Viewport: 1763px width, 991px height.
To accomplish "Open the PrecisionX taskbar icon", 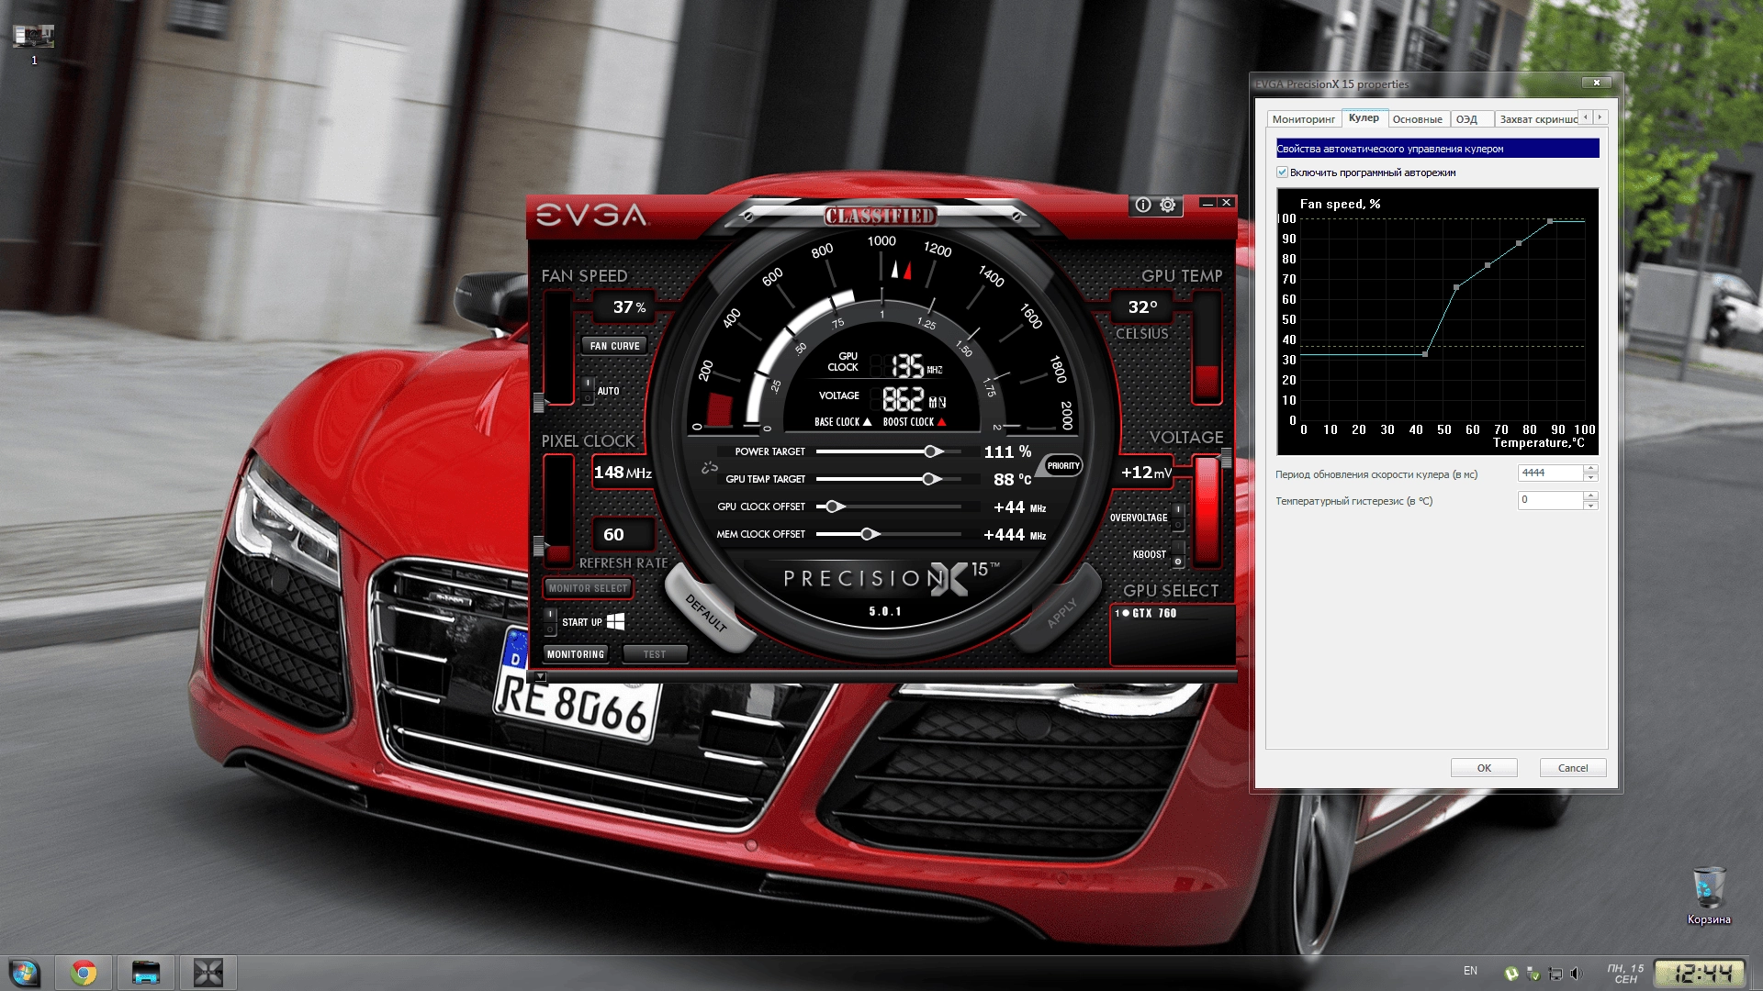I will pos(208,973).
